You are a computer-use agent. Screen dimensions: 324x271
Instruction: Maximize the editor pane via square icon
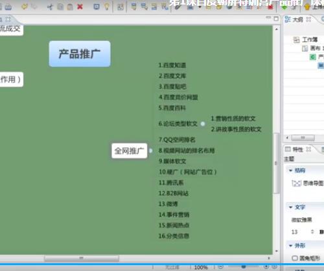coord(276,19)
